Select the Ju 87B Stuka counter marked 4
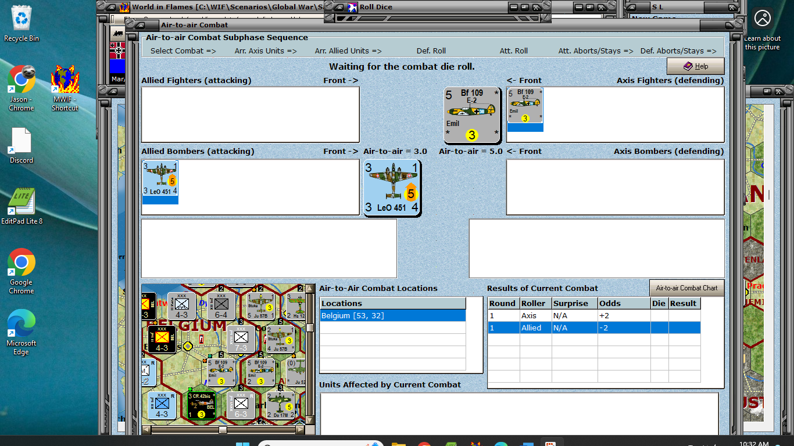 click(280, 340)
